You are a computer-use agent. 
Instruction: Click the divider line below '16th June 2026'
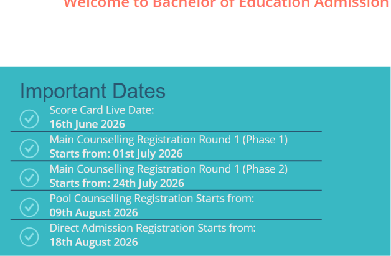[x=166, y=131]
